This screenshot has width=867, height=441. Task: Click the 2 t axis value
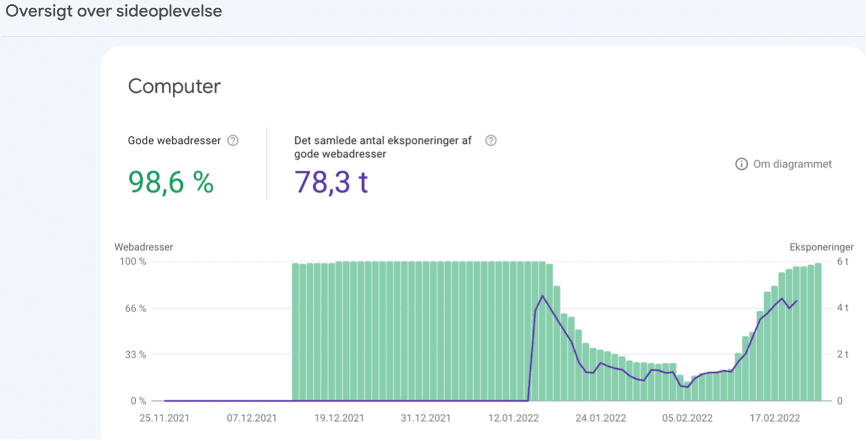coord(843,355)
